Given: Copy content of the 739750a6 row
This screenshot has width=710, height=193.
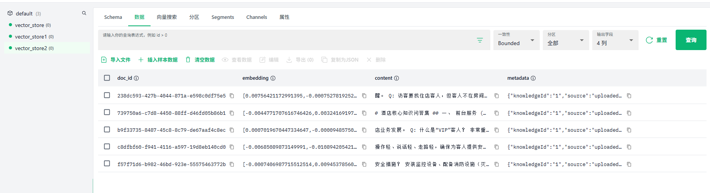Looking at the screenshot, I should pyautogui.click(x=496, y=113).
